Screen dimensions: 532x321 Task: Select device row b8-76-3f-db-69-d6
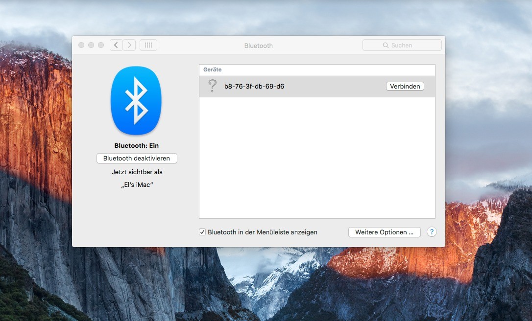pos(317,87)
